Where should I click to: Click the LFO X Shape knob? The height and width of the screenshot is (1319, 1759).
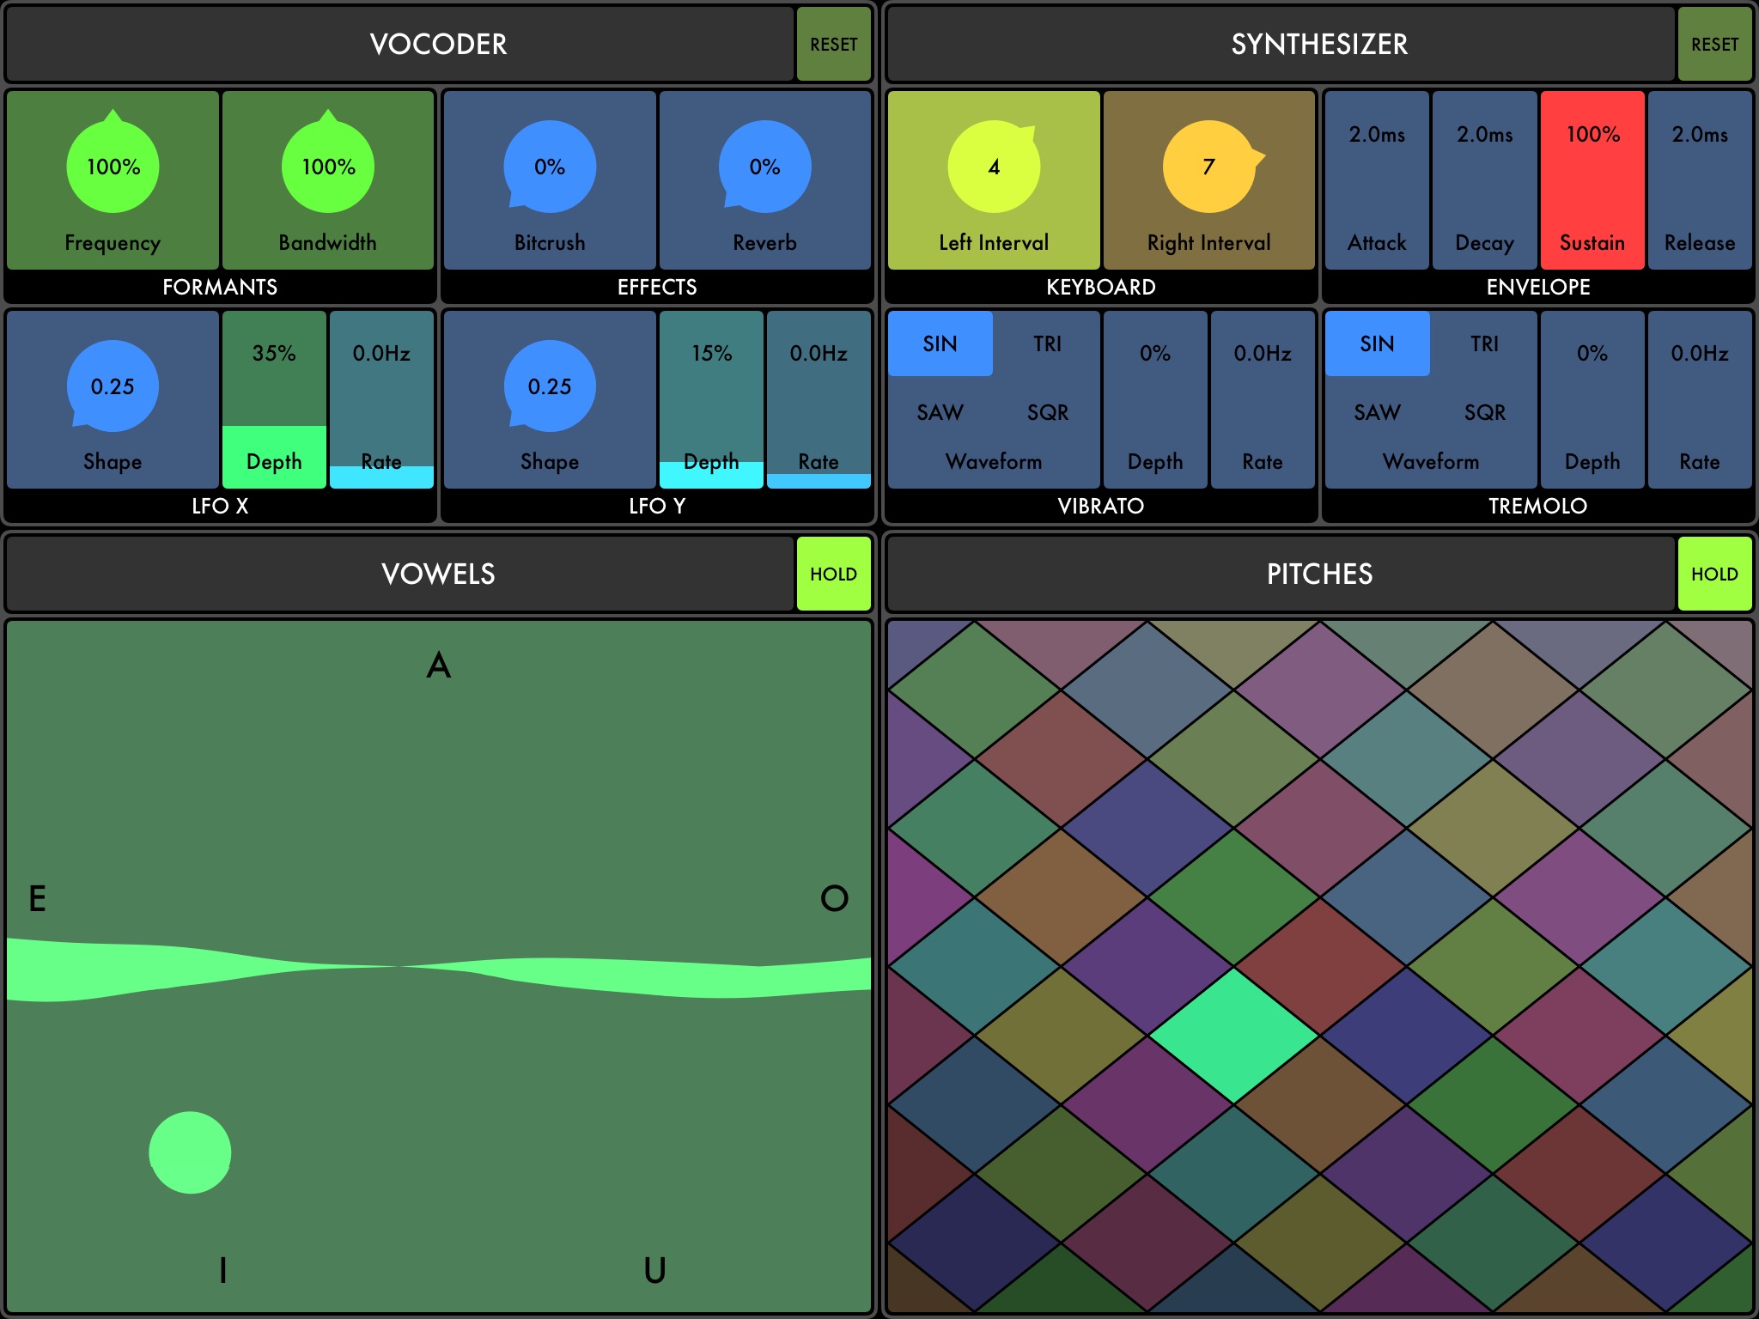click(x=113, y=386)
